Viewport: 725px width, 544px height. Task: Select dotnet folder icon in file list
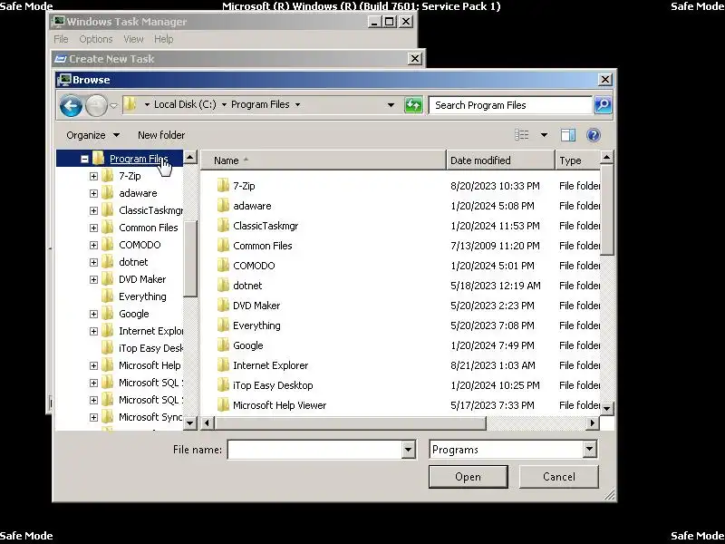tap(223, 285)
